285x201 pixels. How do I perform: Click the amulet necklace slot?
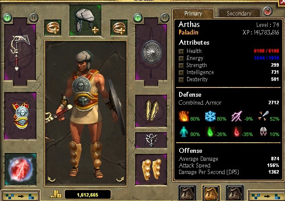[x=151, y=140]
